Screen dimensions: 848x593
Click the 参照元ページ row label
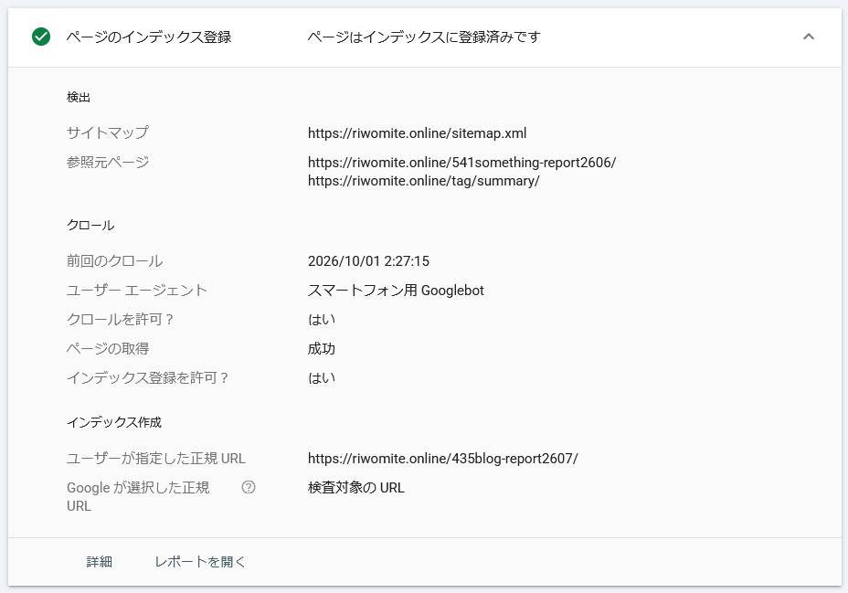(x=108, y=162)
